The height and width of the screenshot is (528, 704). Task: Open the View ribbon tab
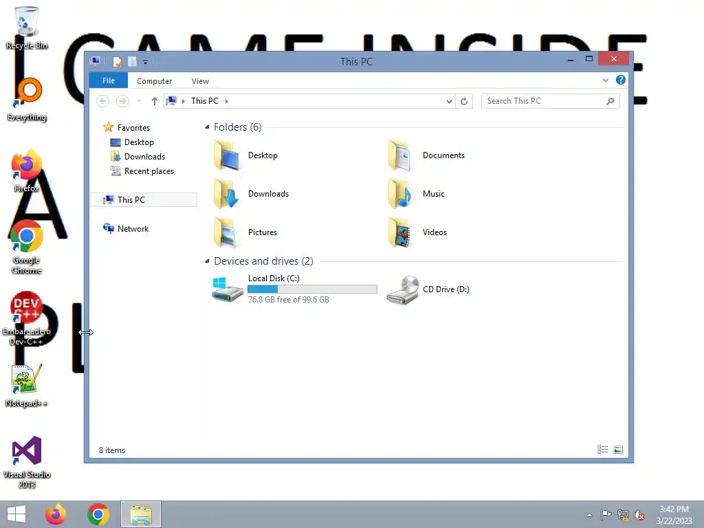point(200,81)
